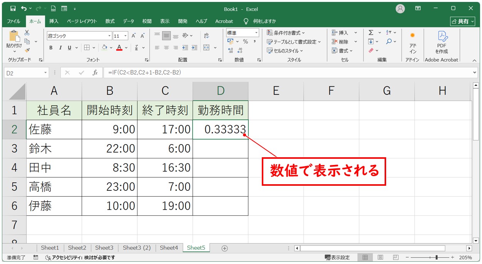The width and height of the screenshot is (482, 264).
Task: Click the 何をしますか search box
Action: 260,21
